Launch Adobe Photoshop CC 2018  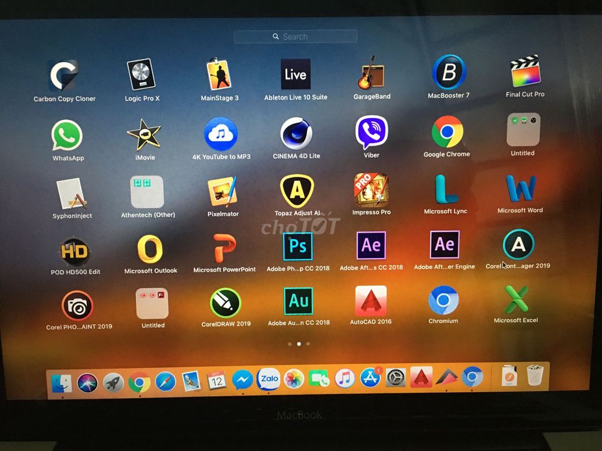tap(297, 247)
